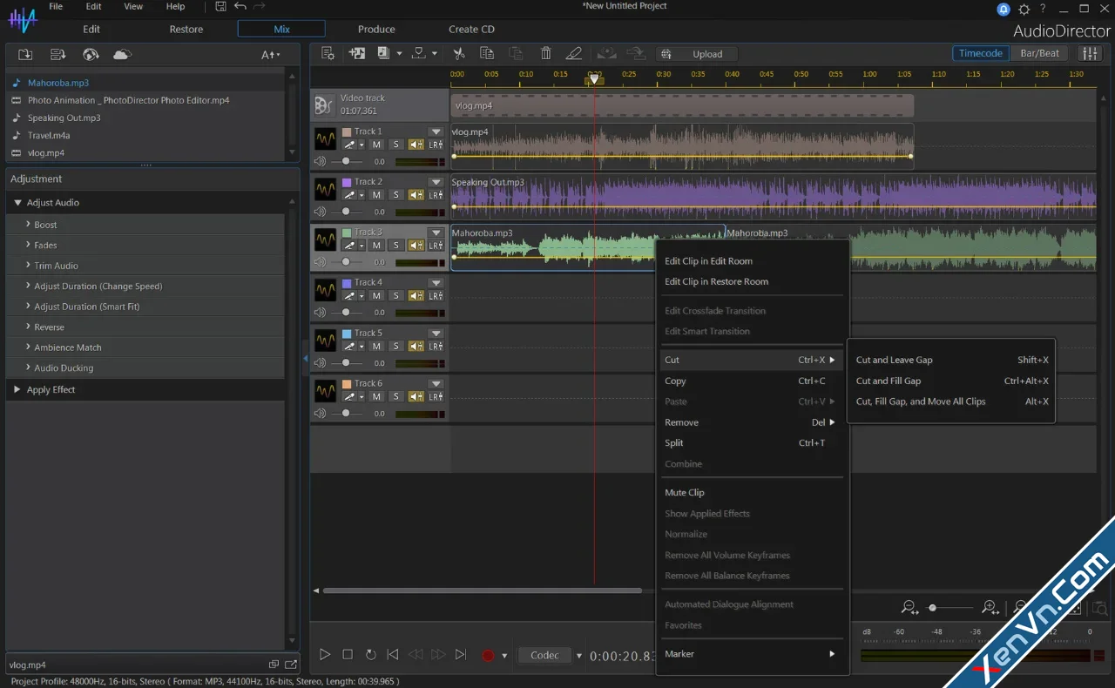Click the trash Delete toolbar icon
The width and height of the screenshot is (1115, 688).
pos(545,53)
